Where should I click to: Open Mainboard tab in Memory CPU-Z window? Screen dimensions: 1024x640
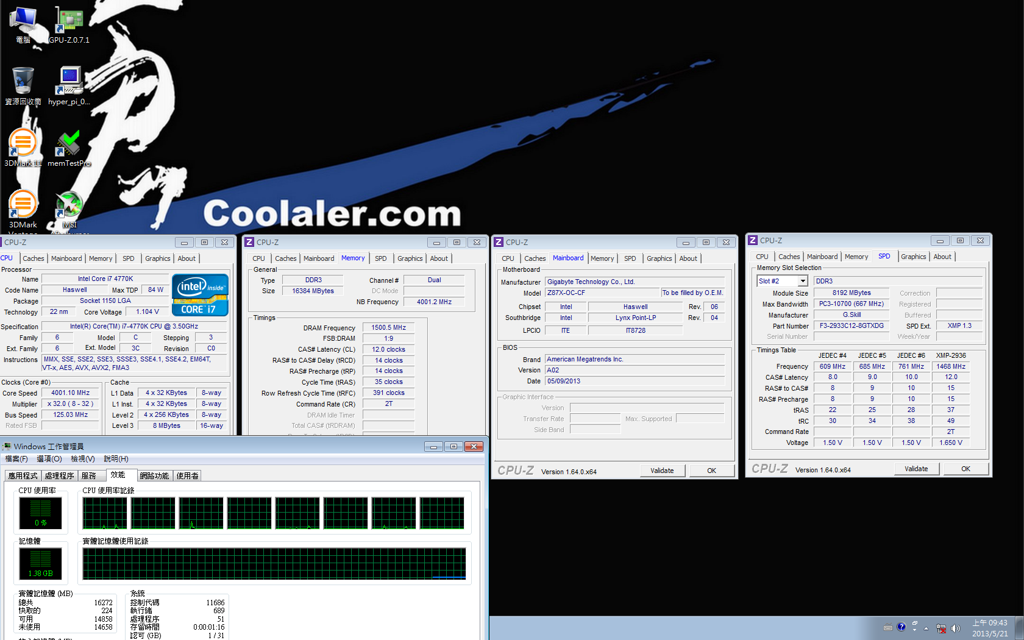[319, 258]
